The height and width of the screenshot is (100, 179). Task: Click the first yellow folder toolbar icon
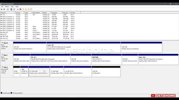pyautogui.click(x=26, y=9)
